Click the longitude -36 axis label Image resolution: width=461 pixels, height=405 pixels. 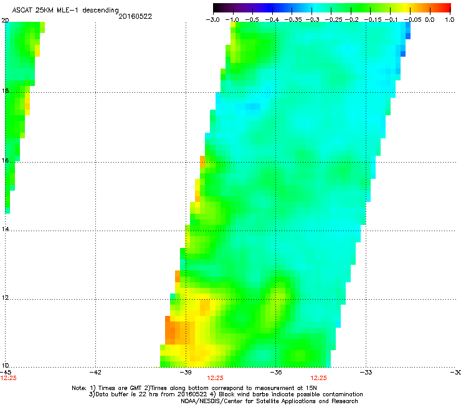click(276, 373)
